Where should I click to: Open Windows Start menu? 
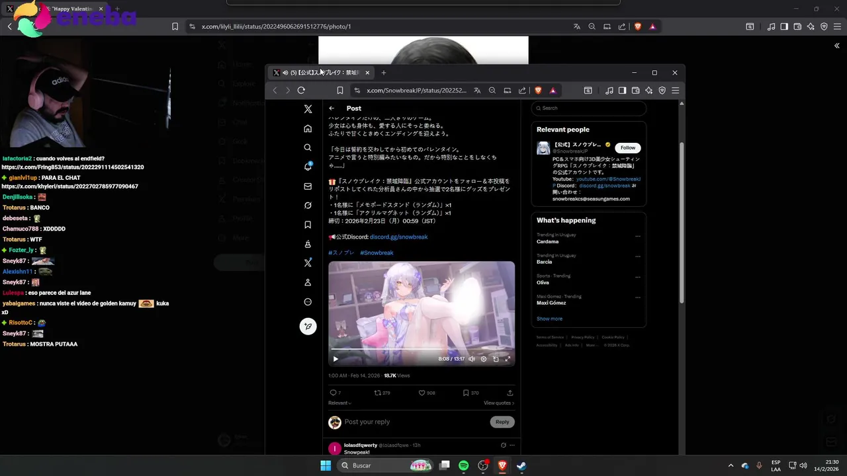click(326, 465)
